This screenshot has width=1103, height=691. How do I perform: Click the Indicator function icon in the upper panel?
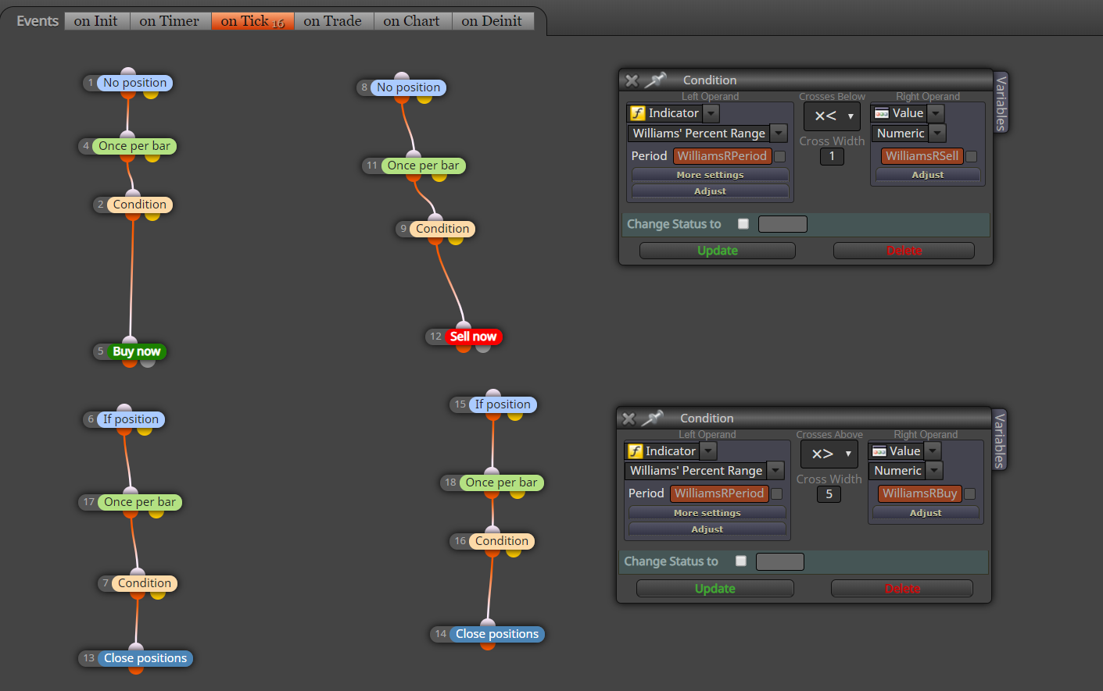(637, 113)
